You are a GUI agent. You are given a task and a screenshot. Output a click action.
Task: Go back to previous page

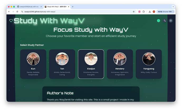coord(9,12)
